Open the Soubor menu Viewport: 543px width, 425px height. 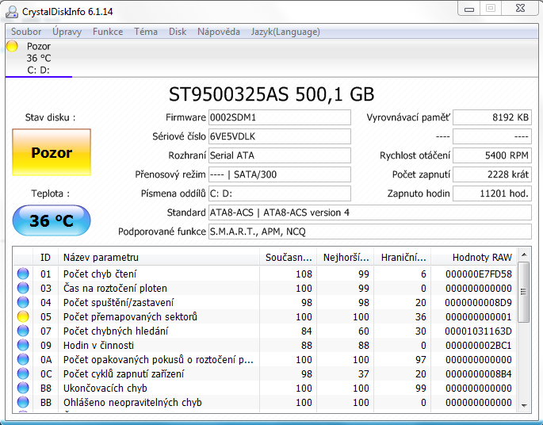[x=26, y=32]
